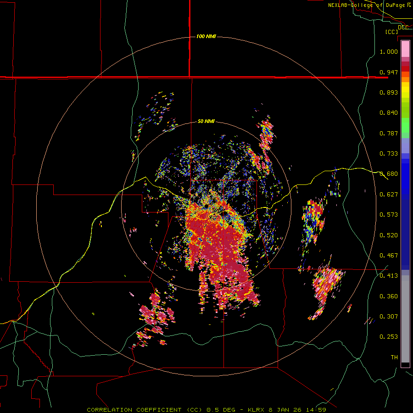Image resolution: width=413 pixels, height=413 pixels.
Task: Click the 0.680 color scale value
Action: pyautogui.click(x=389, y=174)
